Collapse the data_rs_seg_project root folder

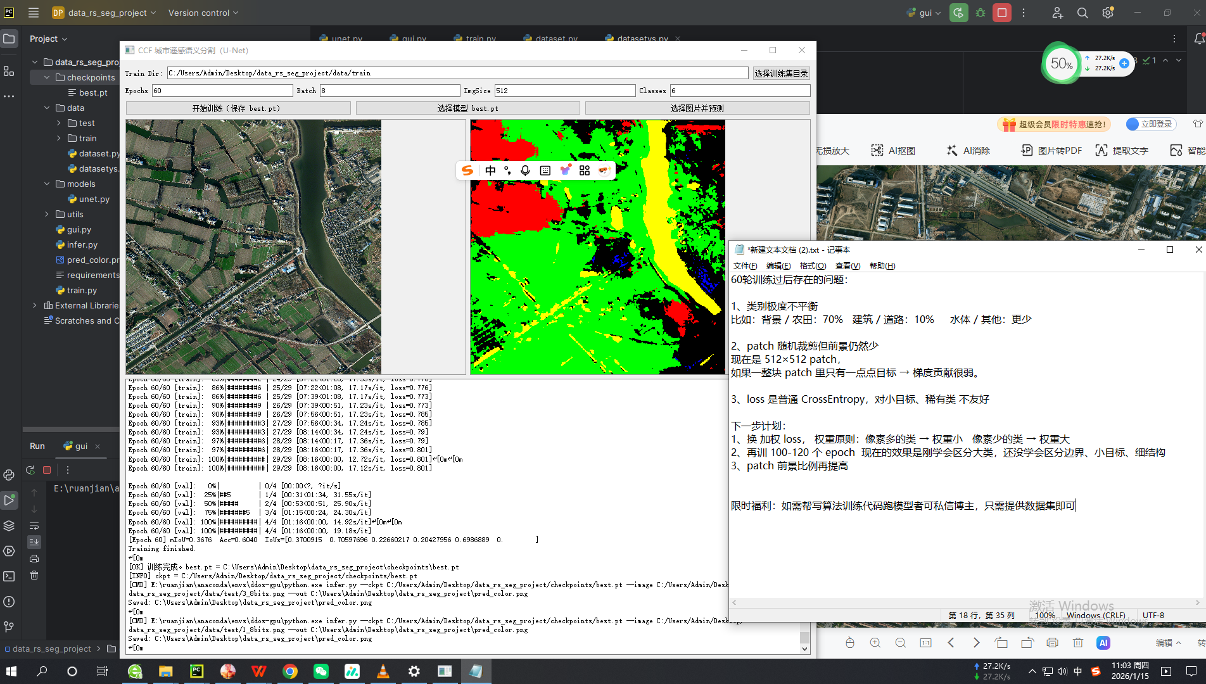click(35, 62)
